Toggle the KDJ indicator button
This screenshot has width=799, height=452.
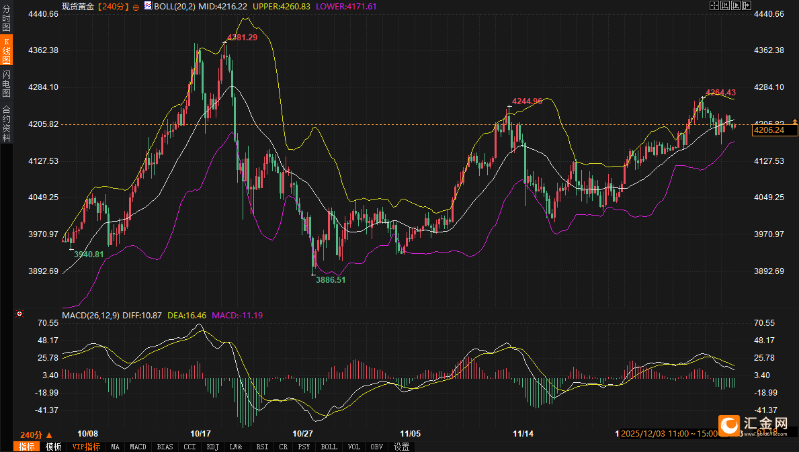[x=213, y=447]
